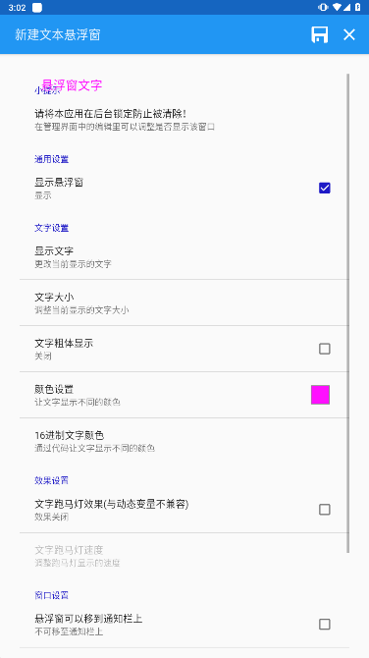This screenshot has height=658, width=369.
Task: Uncheck the 显示悬浮窗 checkbox
Action: pos(325,188)
